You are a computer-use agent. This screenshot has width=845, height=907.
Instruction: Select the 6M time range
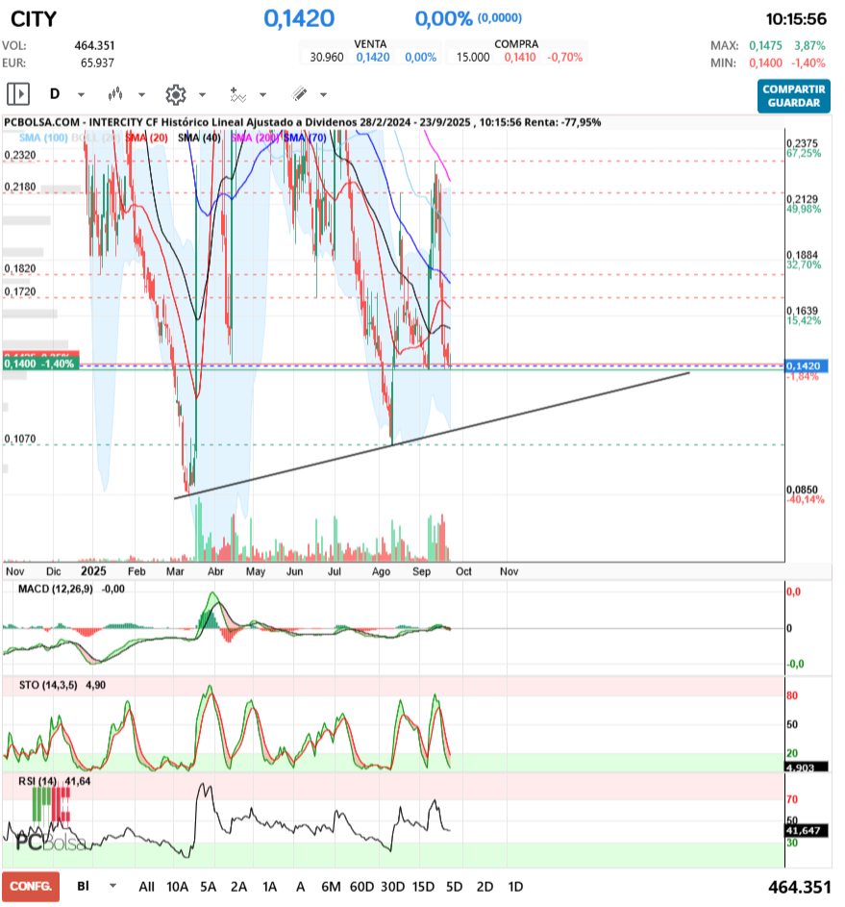(x=332, y=887)
